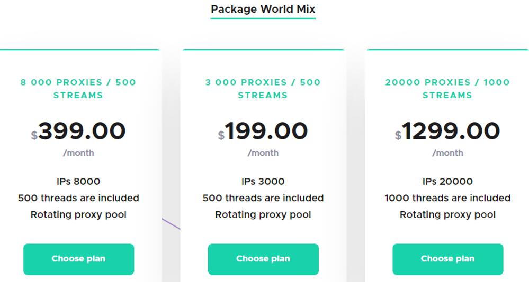
Task: Click the IPs 20000 text
Action: click(x=447, y=181)
